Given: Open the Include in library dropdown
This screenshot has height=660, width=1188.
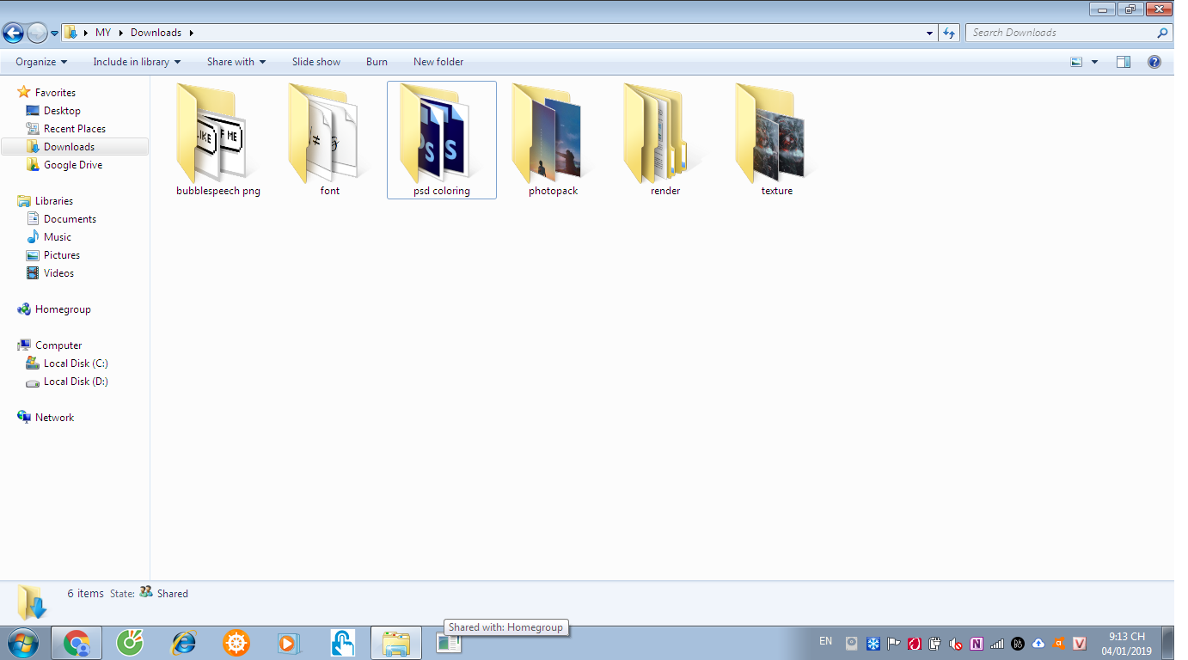Looking at the screenshot, I should [137, 62].
